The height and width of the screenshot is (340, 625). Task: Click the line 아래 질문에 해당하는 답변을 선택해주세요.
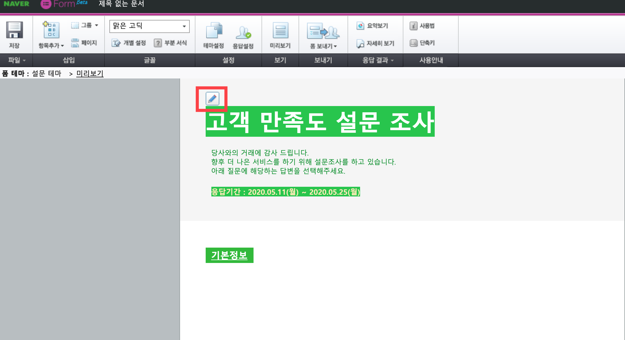coord(278,171)
